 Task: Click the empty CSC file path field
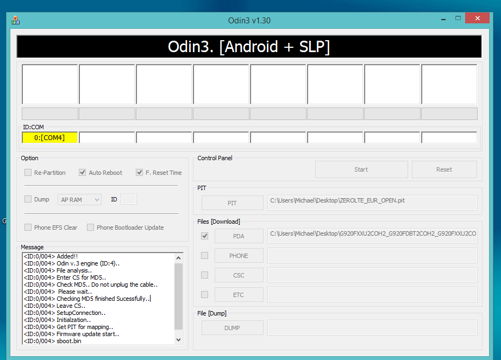click(x=372, y=275)
